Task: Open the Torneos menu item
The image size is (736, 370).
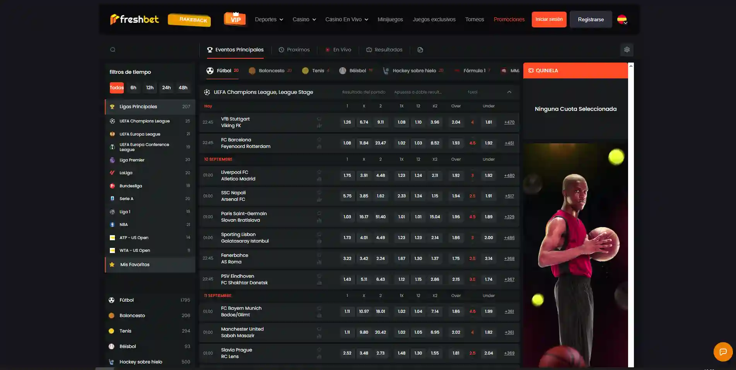Action: point(475,19)
